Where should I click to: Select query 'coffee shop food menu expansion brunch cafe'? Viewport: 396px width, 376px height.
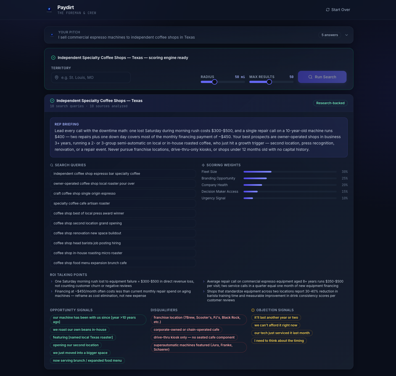coord(123,263)
